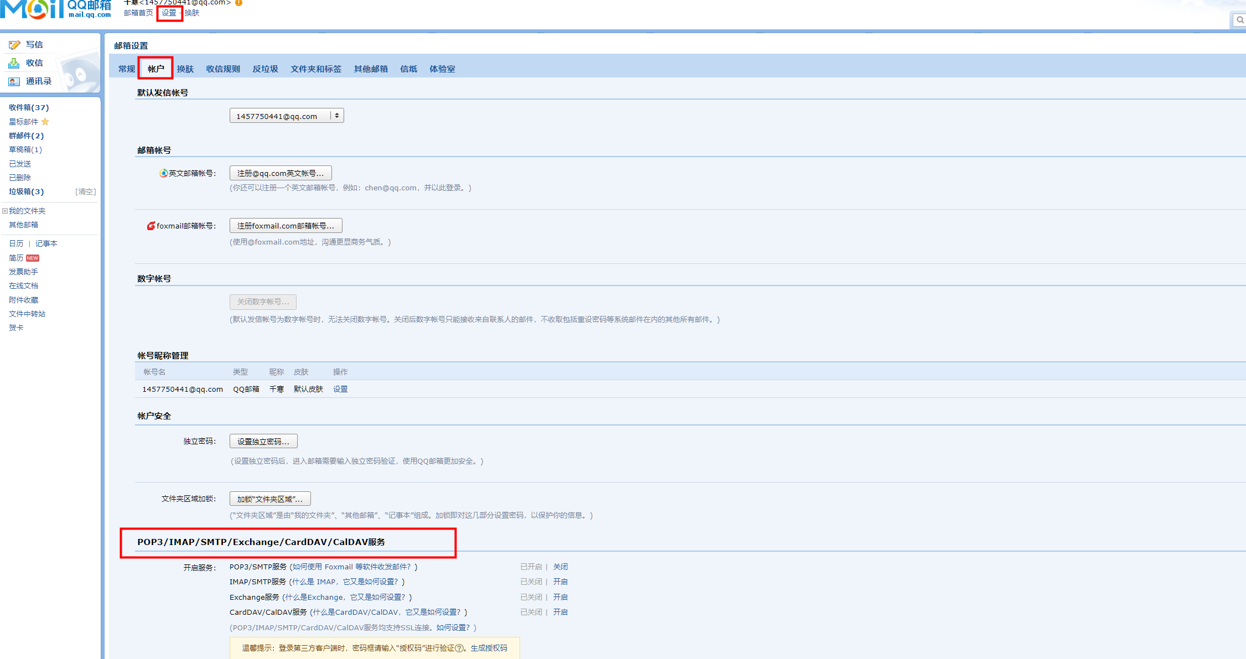
Task: Click the orange info icon near email address
Action: pyautogui.click(x=239, y=3)
